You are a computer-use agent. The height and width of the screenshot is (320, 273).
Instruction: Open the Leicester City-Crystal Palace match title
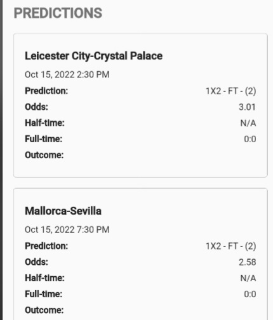[x=93, y=57]
